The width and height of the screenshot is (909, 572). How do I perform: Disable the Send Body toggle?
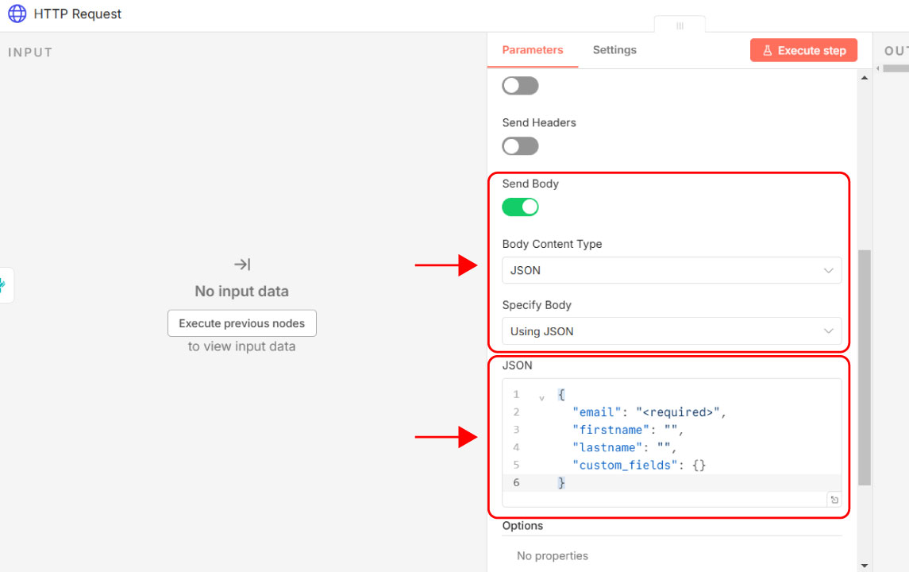pos(520,207)
